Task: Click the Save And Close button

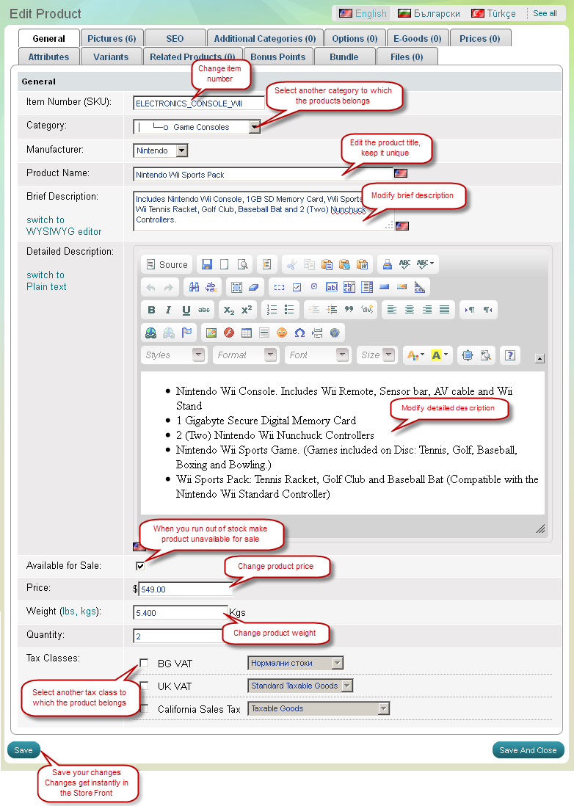Action: tap(528, 750)
